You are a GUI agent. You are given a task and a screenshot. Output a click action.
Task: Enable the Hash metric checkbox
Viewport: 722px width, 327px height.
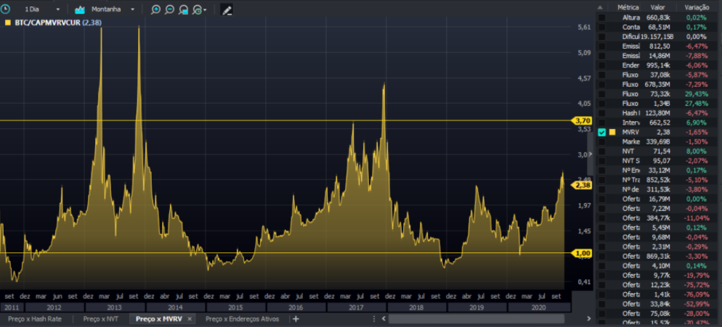(x=602, y=113)
